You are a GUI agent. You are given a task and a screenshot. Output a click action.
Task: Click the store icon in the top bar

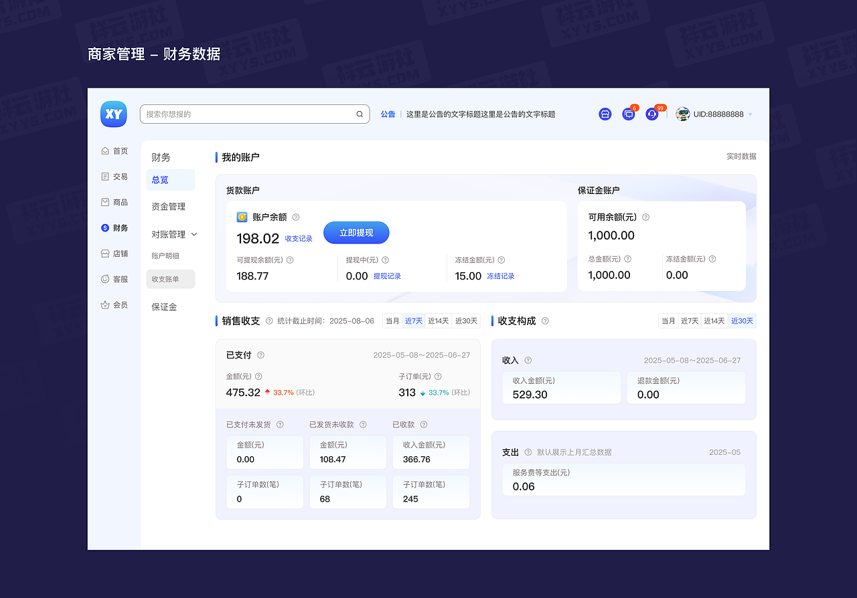coord(605,114)
